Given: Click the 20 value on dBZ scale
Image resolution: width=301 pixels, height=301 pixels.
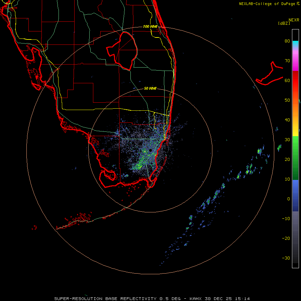Looking at the screenshot, I should coord(287,160).
